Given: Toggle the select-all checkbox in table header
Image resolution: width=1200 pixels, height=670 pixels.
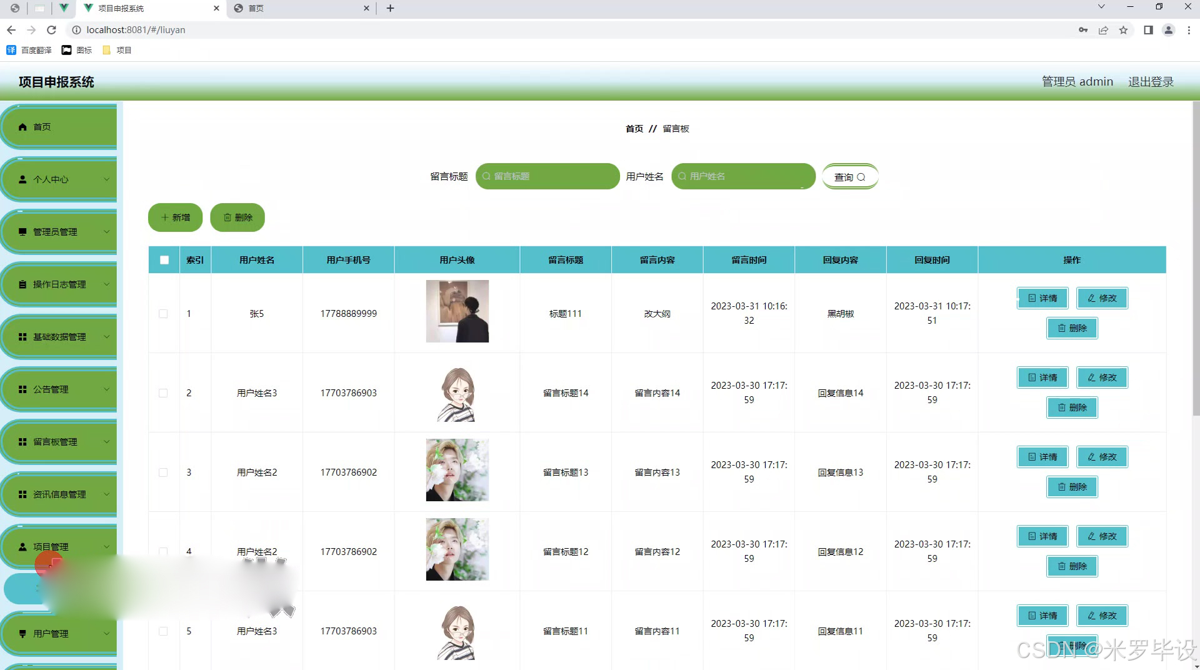Looking at the screenshot, I should (x=164, y=260).
